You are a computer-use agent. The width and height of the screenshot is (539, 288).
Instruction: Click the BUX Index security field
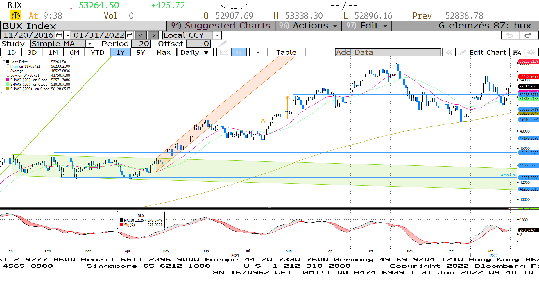pos(83,26)
